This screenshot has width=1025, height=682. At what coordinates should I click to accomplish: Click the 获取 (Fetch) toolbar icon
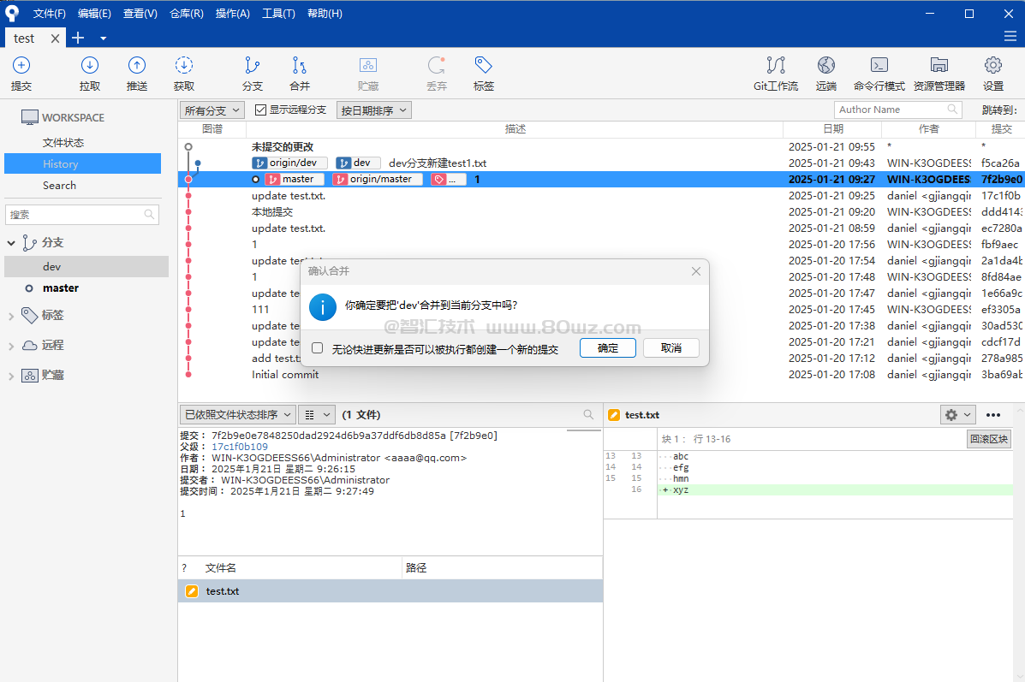[184, 66]
